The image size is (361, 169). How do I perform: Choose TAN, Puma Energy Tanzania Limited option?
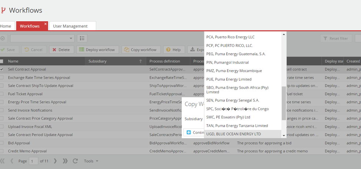point(237,126)
